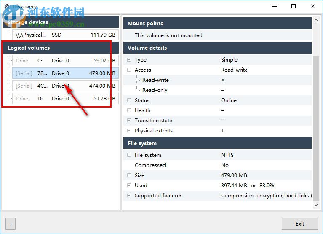Minimize the Diskovery window
Viewport: 323px width, 234px height.
pos(275,6)
